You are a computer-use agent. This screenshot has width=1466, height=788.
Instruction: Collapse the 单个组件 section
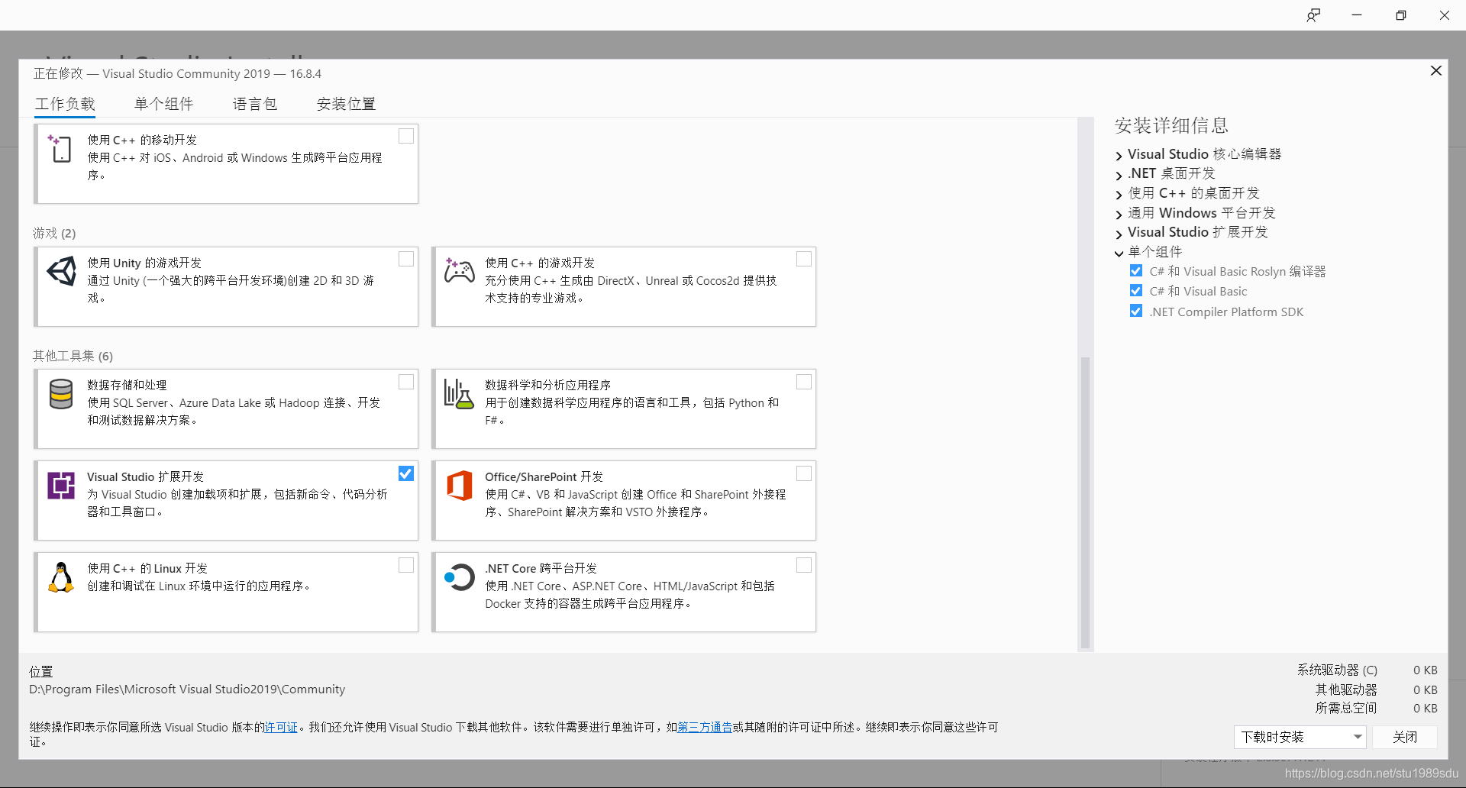(x=1119, y=254)
